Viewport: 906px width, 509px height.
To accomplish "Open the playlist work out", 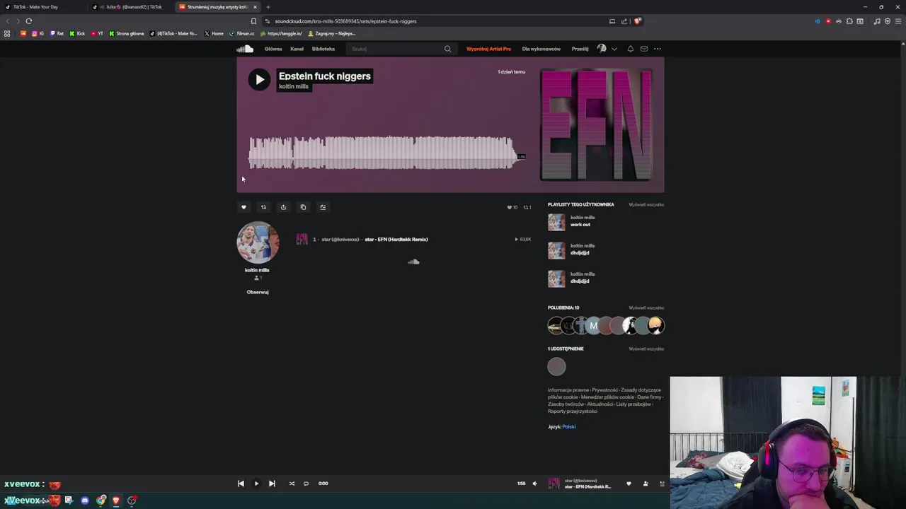I will tap(580, 225).
